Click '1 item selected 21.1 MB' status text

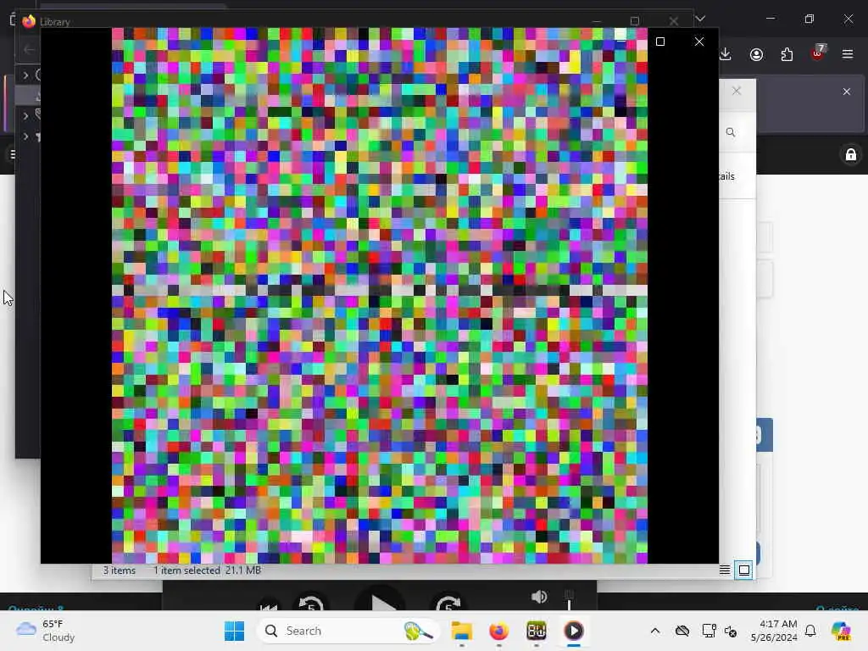207,570
